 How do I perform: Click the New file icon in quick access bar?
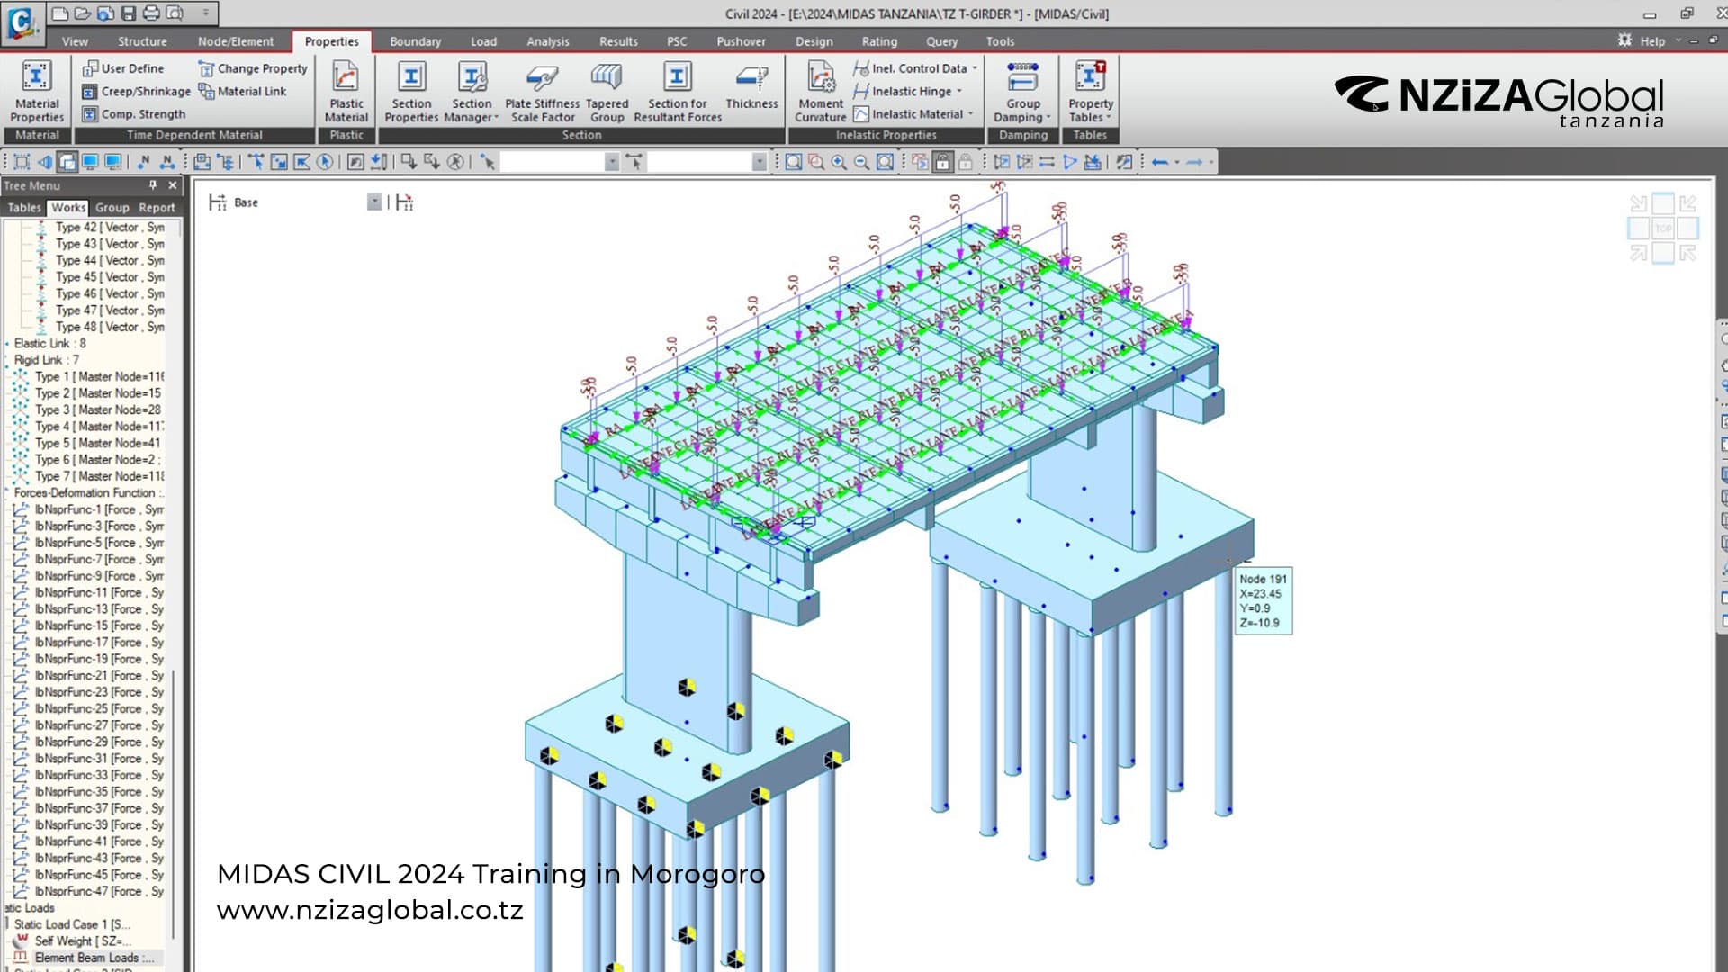pyautogui.click(x=60, y=13)
